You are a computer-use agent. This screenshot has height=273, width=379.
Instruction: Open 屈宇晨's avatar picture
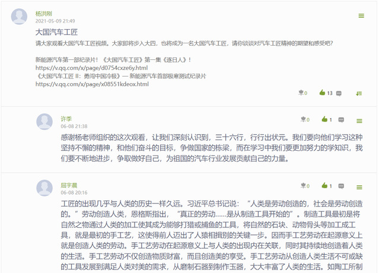tap(44, 188)
